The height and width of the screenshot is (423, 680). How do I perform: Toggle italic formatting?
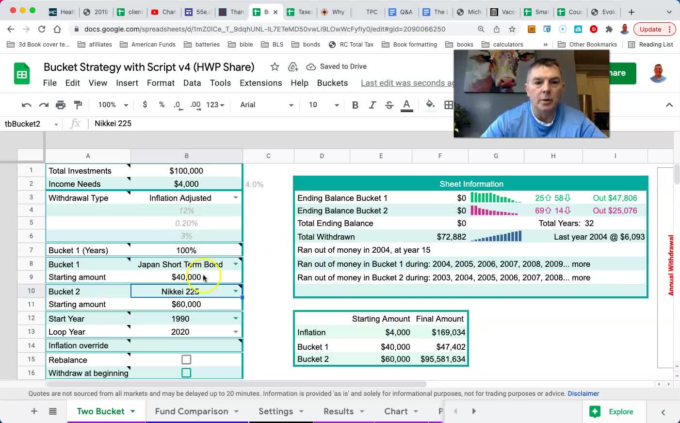(372, 105)
